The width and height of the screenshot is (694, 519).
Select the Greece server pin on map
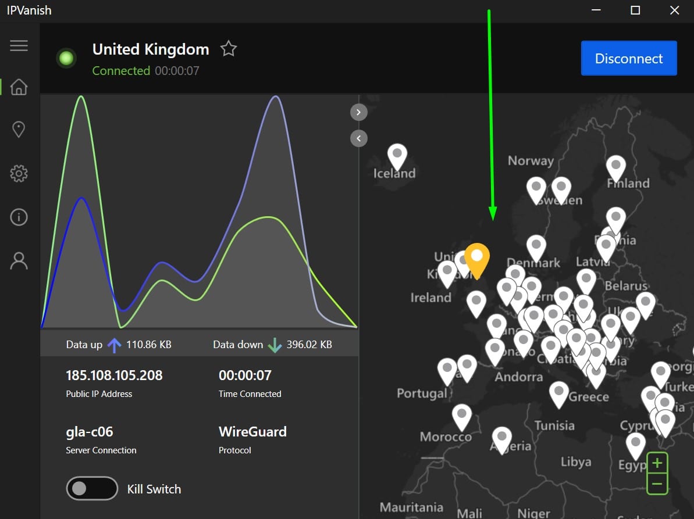click(x=558, y=395)
